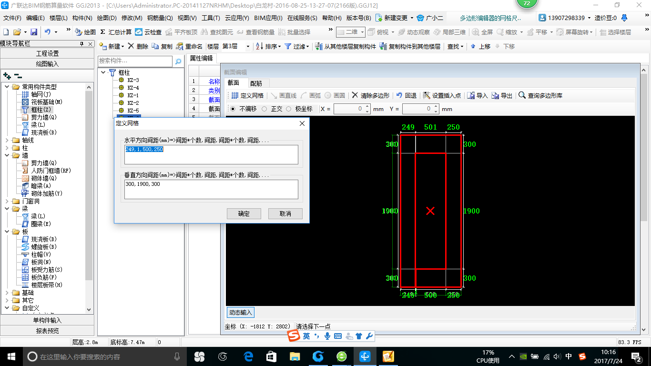Collapse the 常用构件类型 tree node
Image resolution: width=651 pixels, height=366 pixels.
click(7, 87)
